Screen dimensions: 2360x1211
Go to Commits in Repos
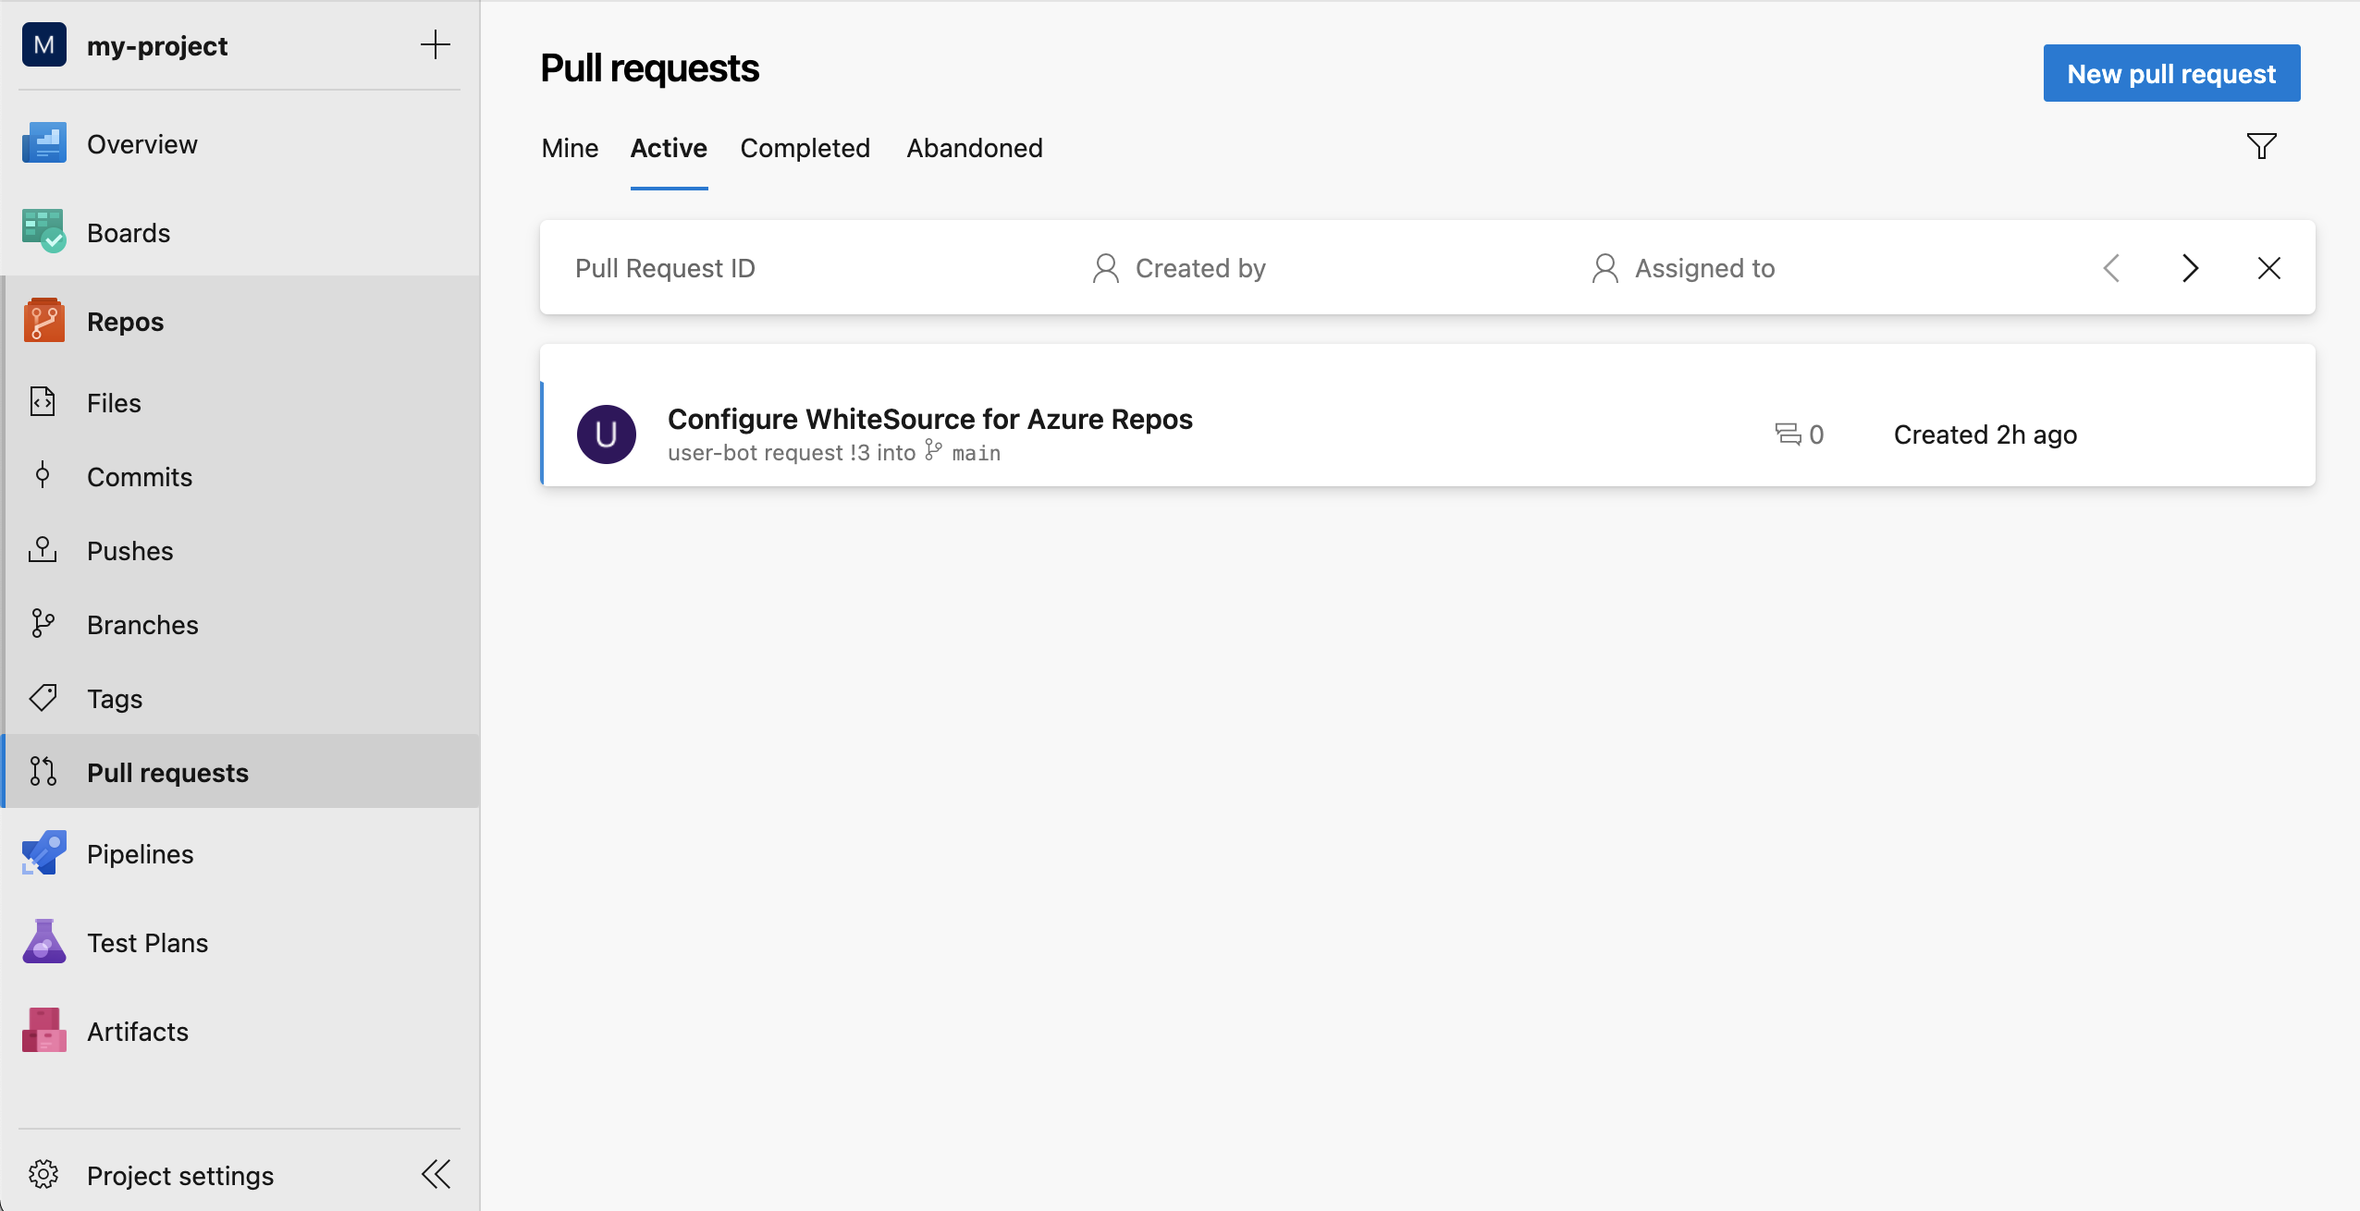(139, 477)
